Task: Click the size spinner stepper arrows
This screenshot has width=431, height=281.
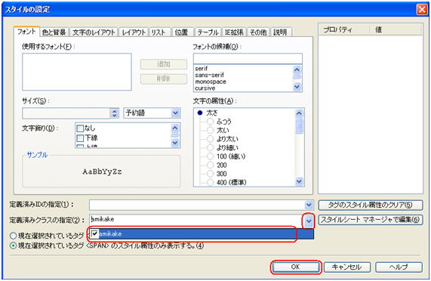Action: coord(114,113)
